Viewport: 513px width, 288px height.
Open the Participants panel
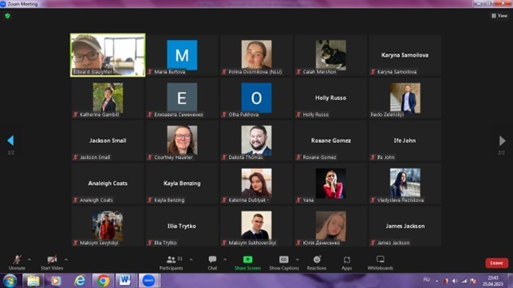pos(171,262)
